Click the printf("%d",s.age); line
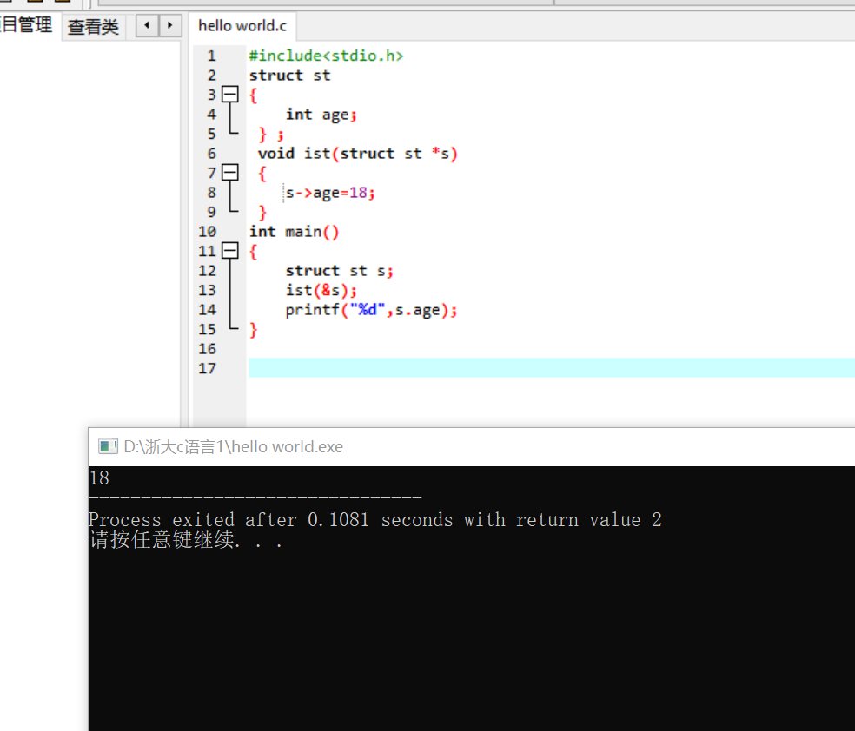This screenshot has width=855, height=731. click(x=371, y=310)
